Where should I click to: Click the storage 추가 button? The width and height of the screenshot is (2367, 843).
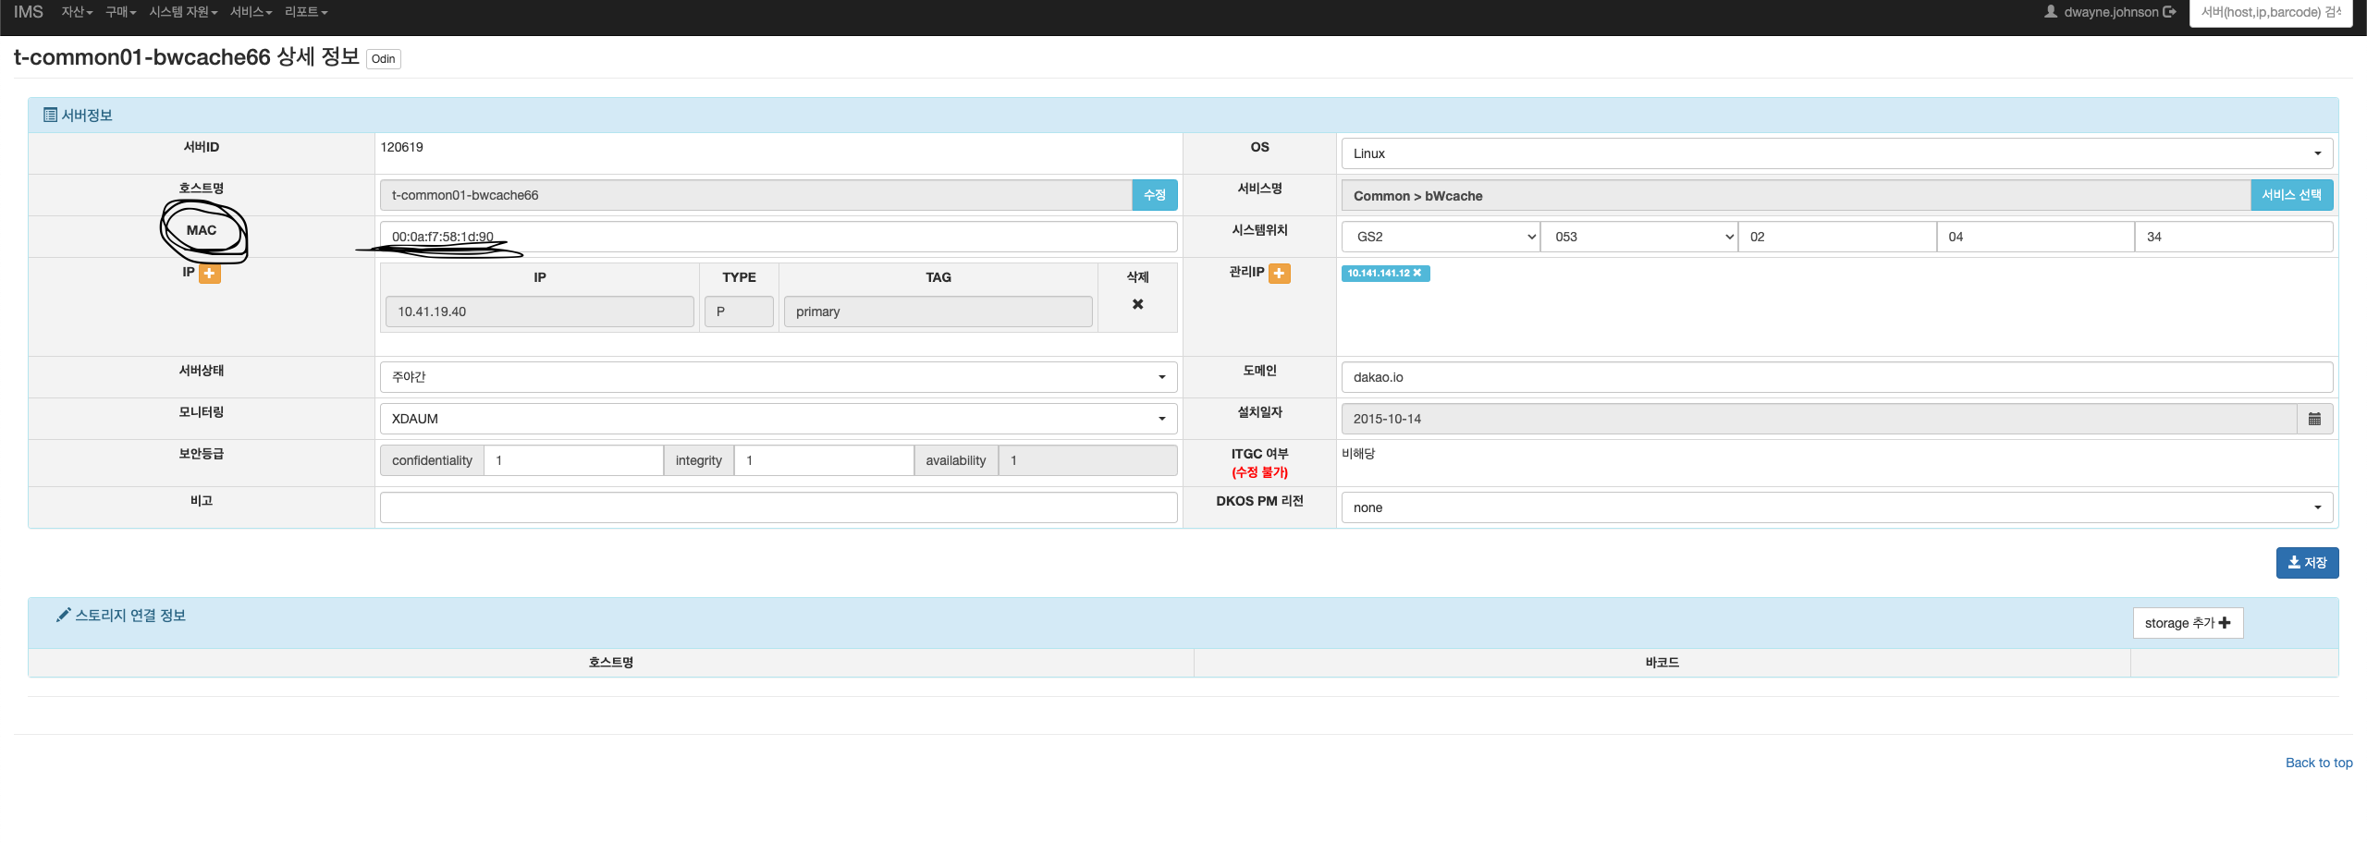click(2188, 623)
